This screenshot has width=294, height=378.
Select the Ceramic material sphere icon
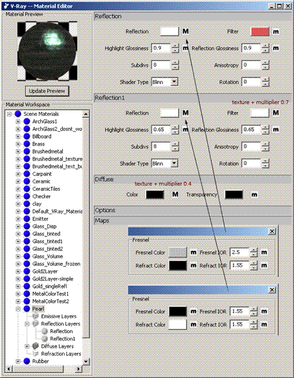click(26, 181)
